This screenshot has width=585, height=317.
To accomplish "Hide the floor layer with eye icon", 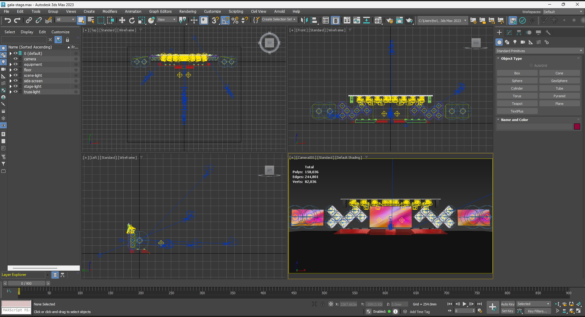I will coord(16,70).
